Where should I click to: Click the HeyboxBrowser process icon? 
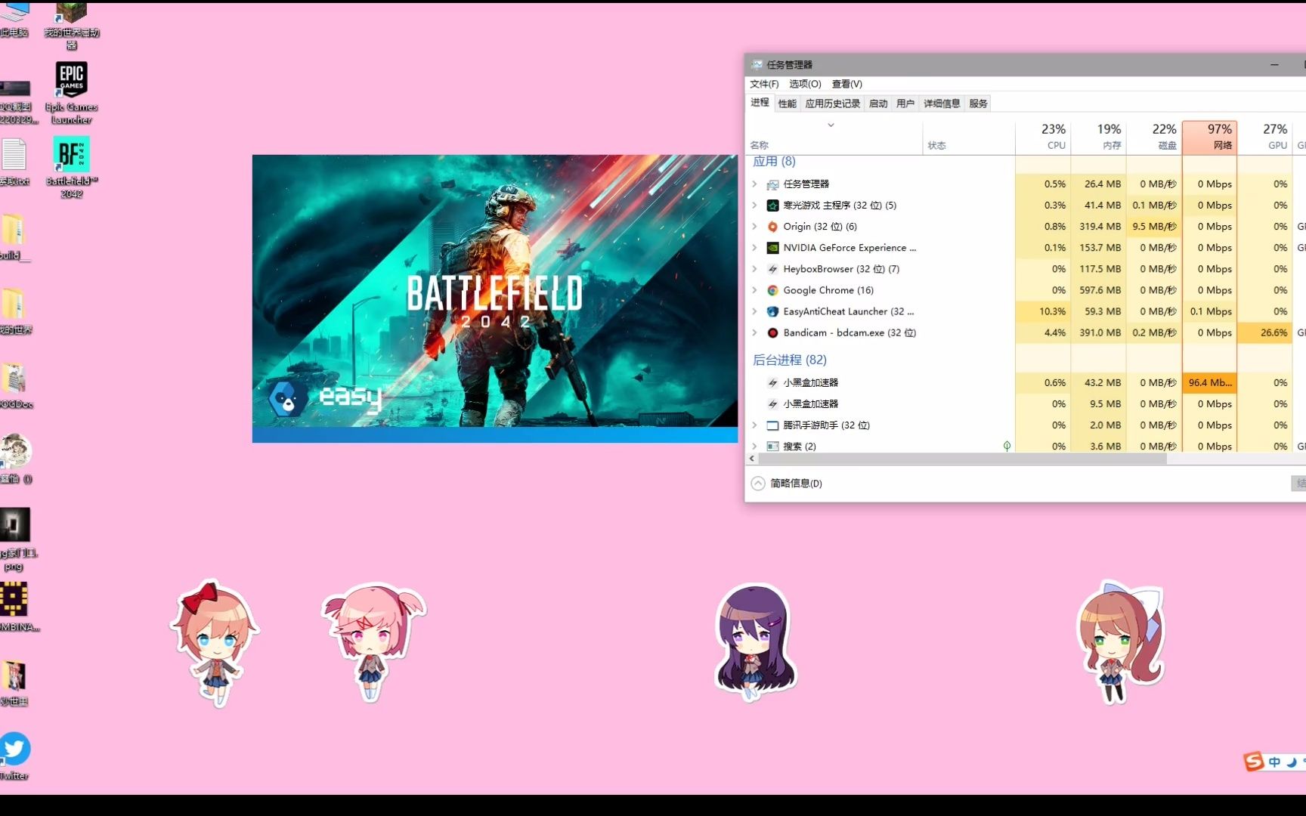772,269
